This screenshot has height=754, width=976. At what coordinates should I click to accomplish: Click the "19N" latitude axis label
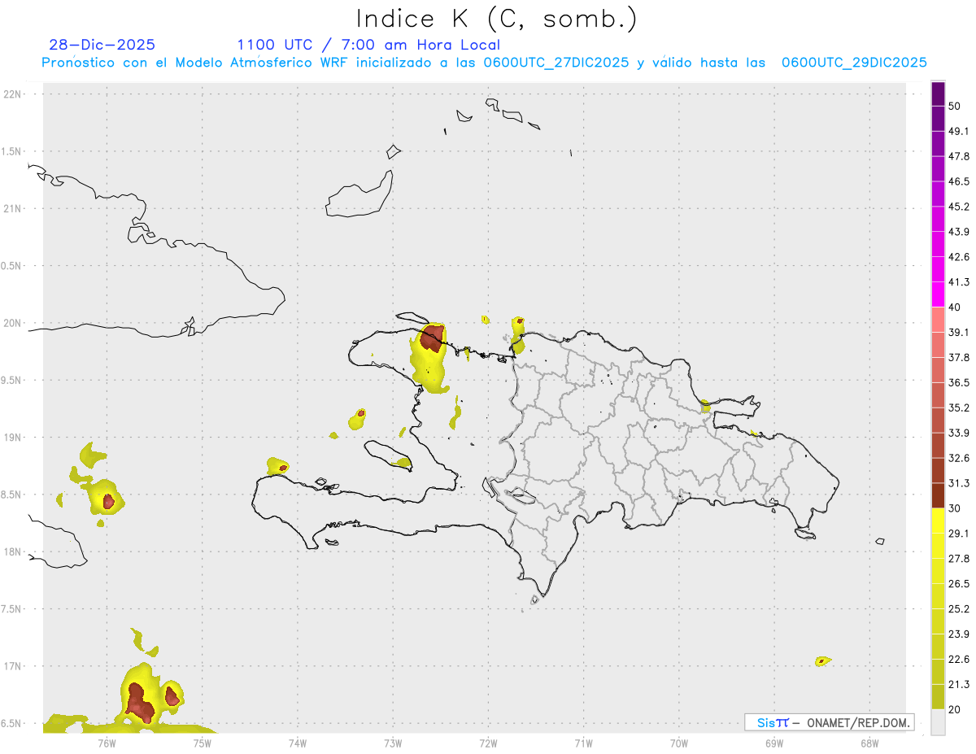pyautogui.click(x=12, y=438)
